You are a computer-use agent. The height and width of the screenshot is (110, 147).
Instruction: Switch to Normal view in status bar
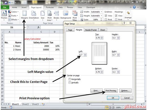point(107,108)
